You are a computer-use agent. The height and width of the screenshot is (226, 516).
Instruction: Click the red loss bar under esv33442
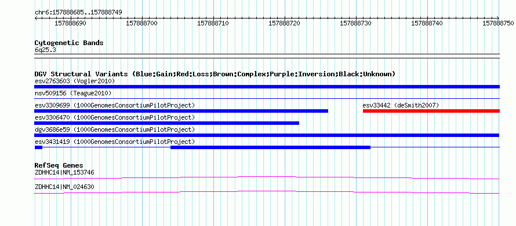[x=431, y=111]
